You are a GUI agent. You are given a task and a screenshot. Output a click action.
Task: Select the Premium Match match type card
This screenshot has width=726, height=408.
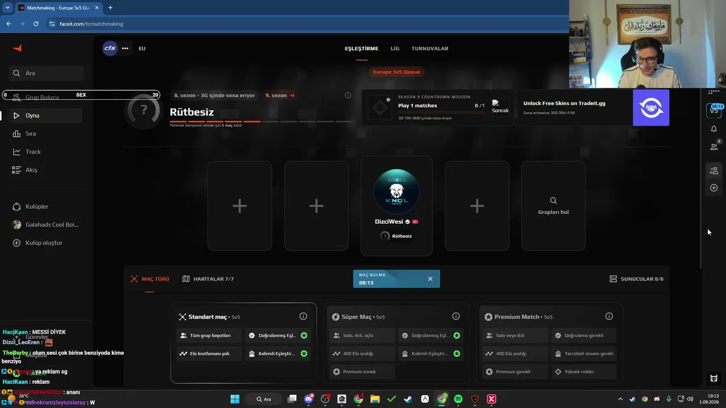pos(550,343)
